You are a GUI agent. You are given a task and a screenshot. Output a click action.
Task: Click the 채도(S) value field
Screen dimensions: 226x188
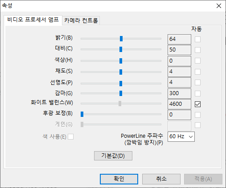coord(179,72)
